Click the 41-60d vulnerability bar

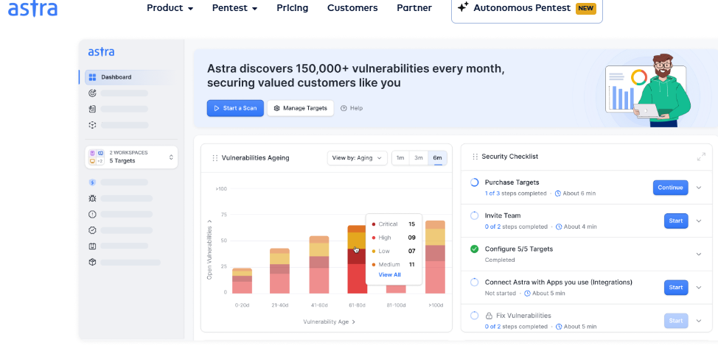tap(319, 265)
